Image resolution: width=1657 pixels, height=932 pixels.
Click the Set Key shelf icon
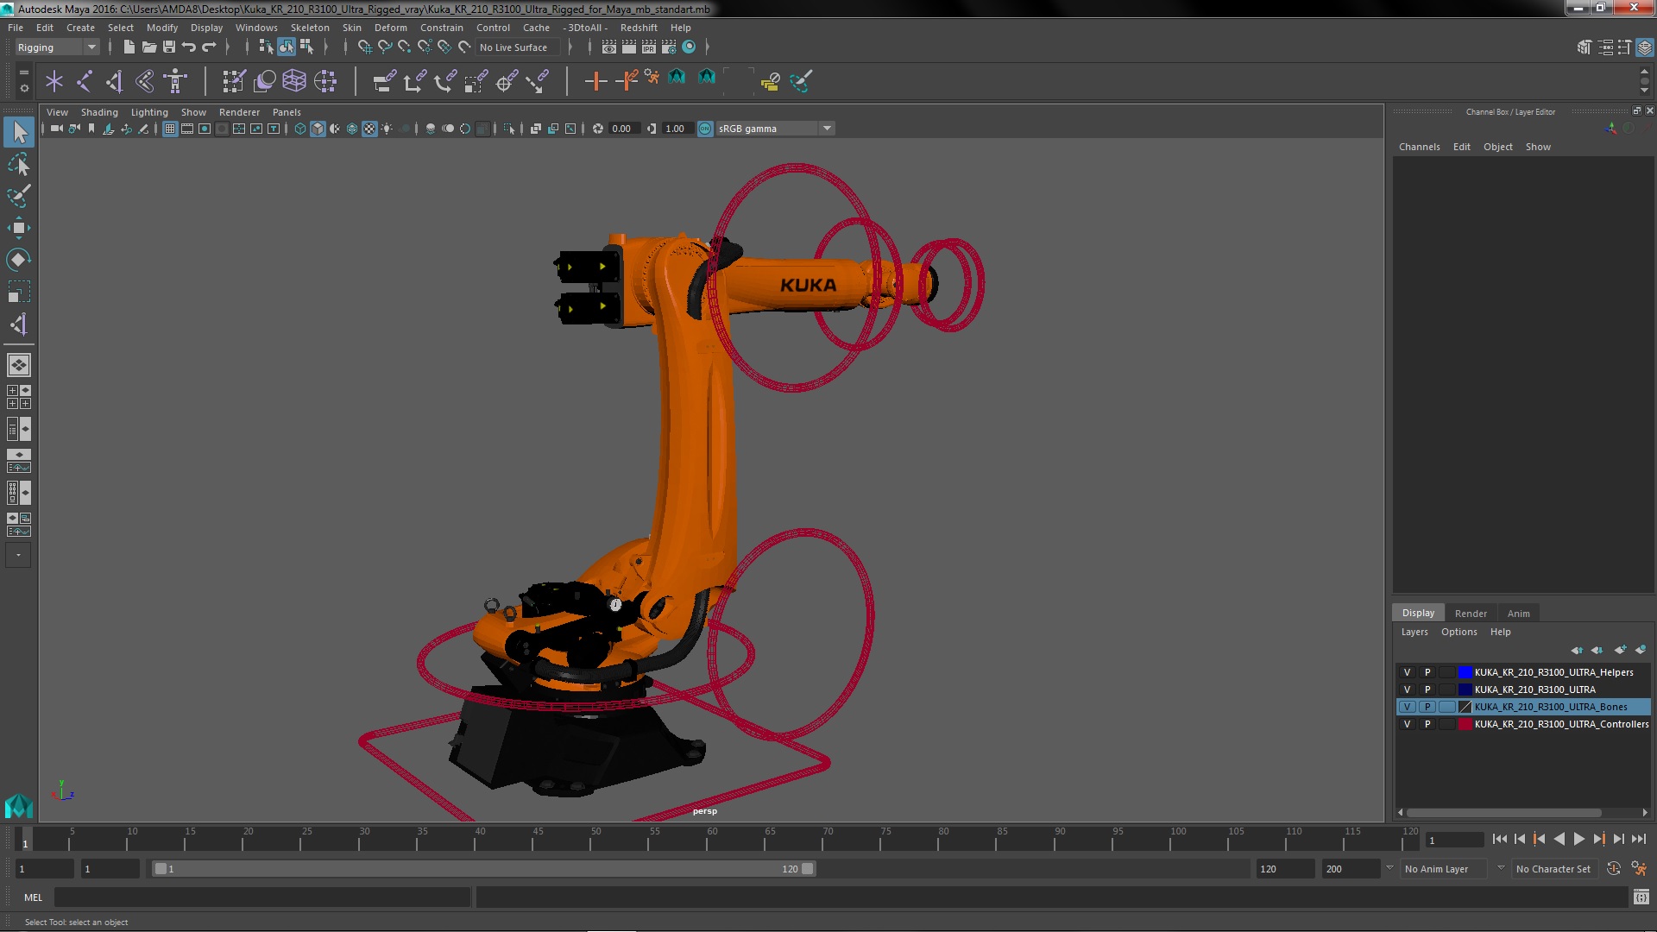pos(595,81)
